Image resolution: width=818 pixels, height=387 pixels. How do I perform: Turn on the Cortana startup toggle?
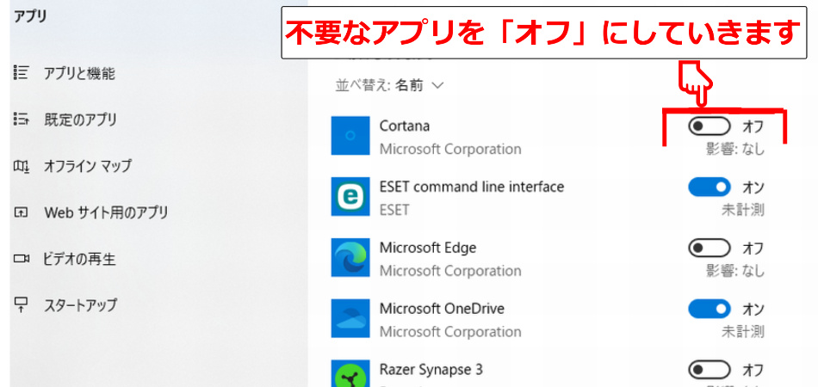click(709, 126)
